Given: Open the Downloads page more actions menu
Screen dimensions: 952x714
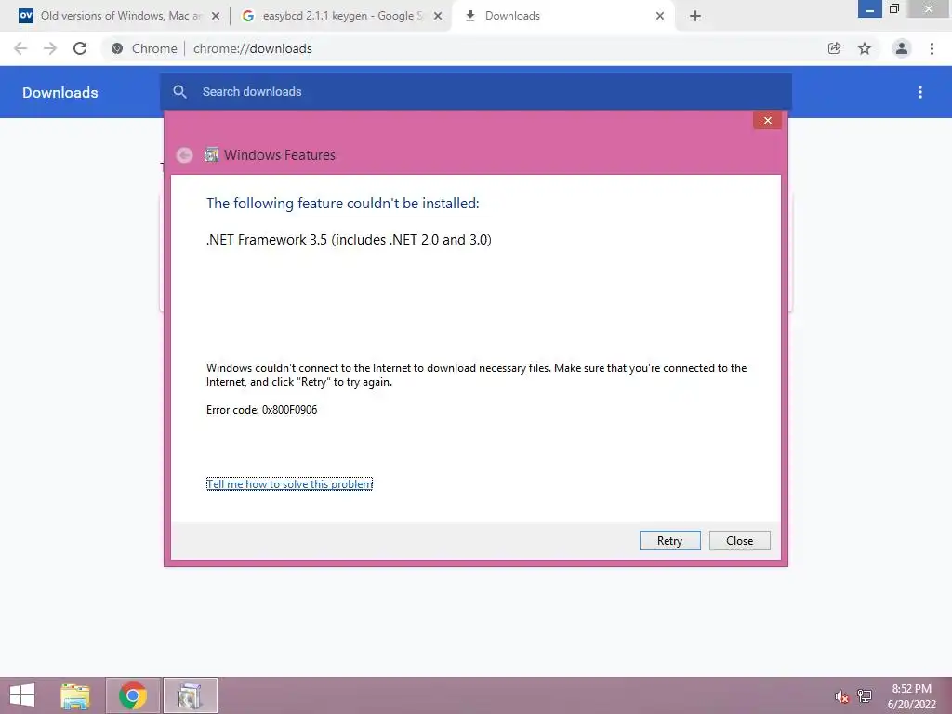Looking at the screenshot, I should [920, 92].
